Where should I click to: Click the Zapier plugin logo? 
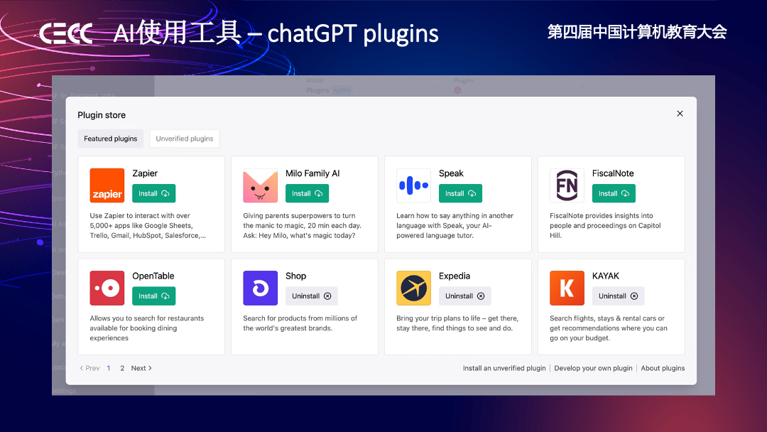click(107, 185)
